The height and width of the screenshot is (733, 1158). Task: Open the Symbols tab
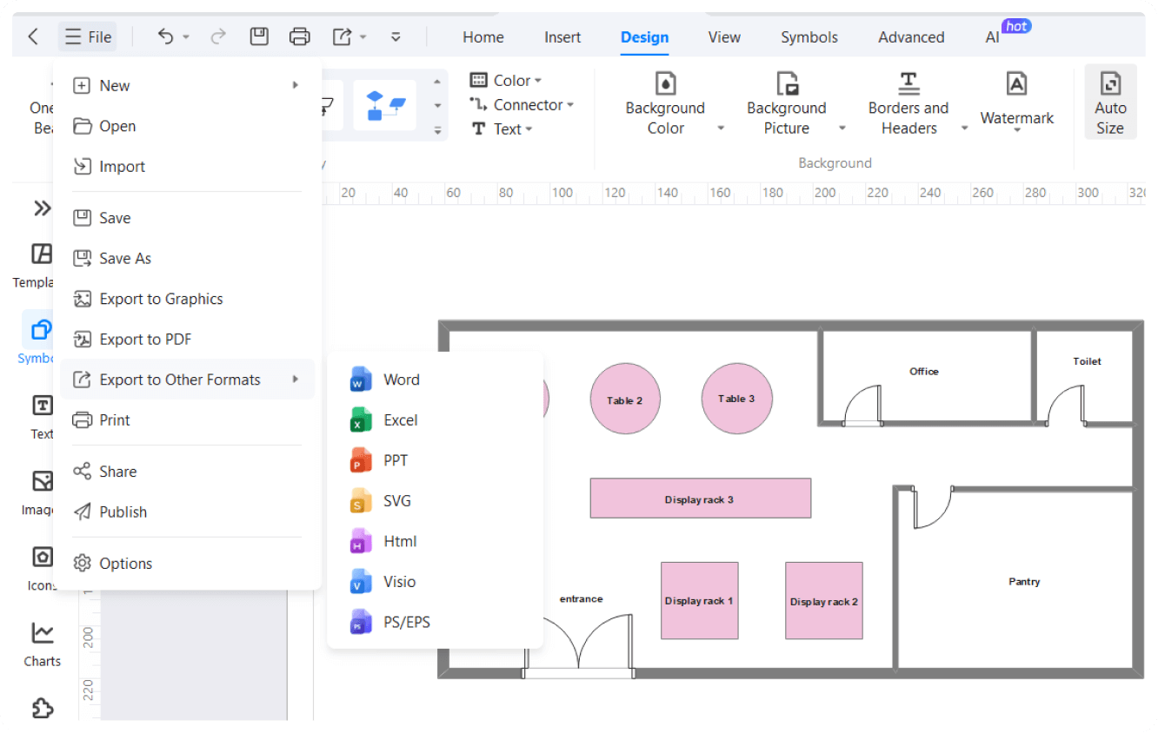pos(809,37)
